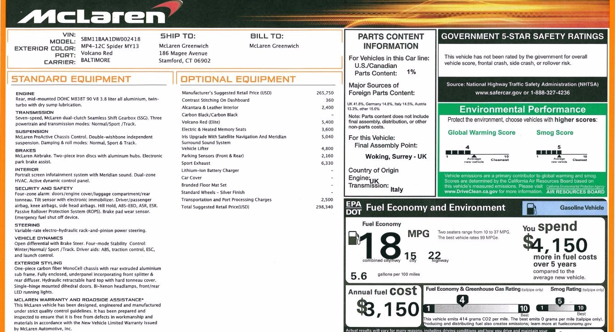
Task: Click the total retail price 298,340
Action: pyautogui.click(x=325, y=207)
